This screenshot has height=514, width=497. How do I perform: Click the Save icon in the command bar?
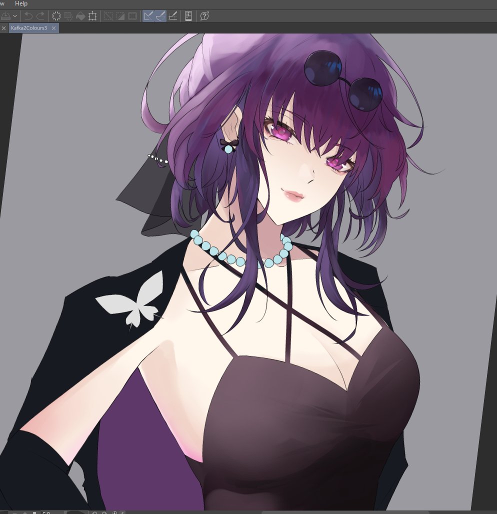click(5, 15)
